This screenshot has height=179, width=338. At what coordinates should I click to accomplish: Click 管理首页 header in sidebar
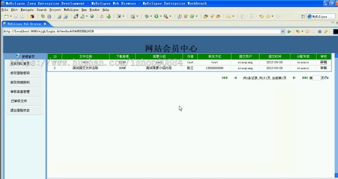[x=28, y=57]
